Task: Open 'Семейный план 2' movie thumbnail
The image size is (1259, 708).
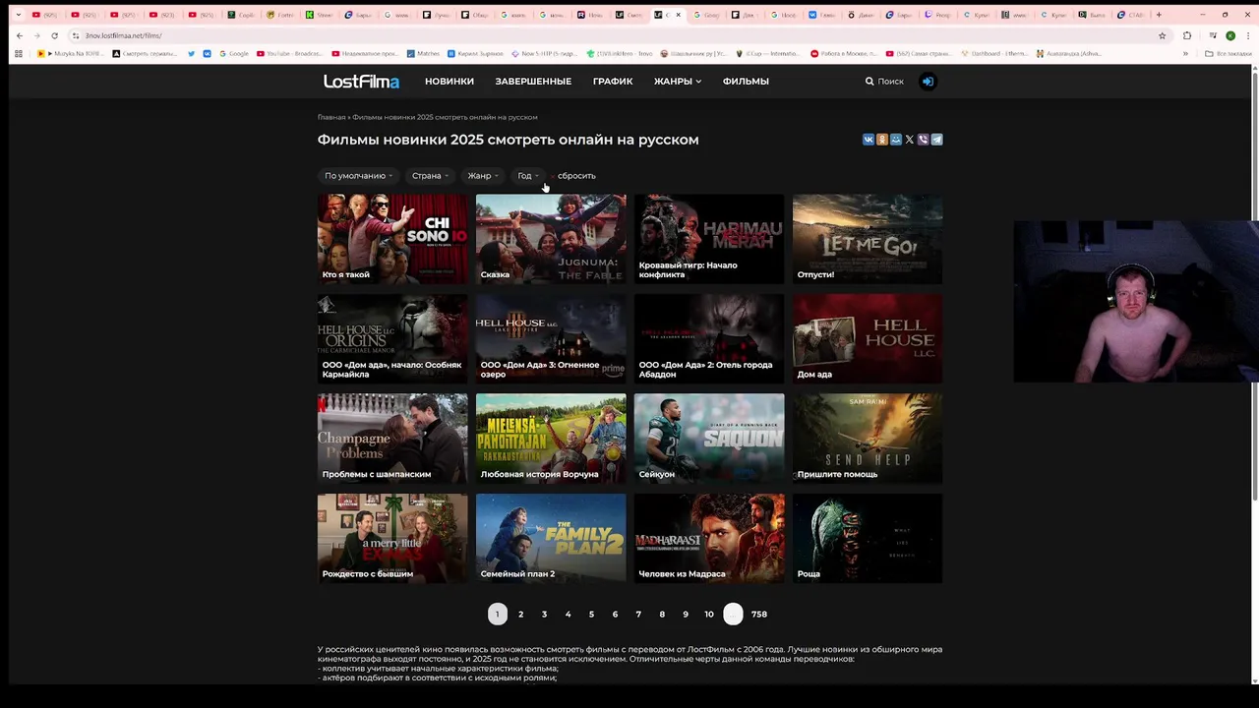Action: point(551,539)
